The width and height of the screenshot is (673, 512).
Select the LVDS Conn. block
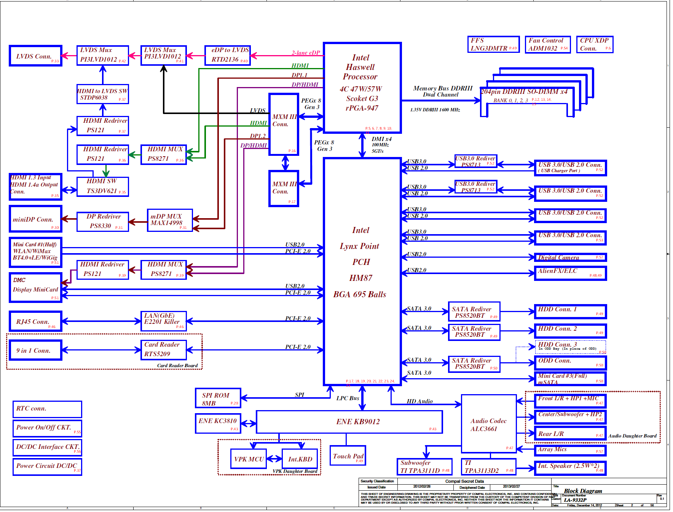pyautogui.click(x=35, y=56)
